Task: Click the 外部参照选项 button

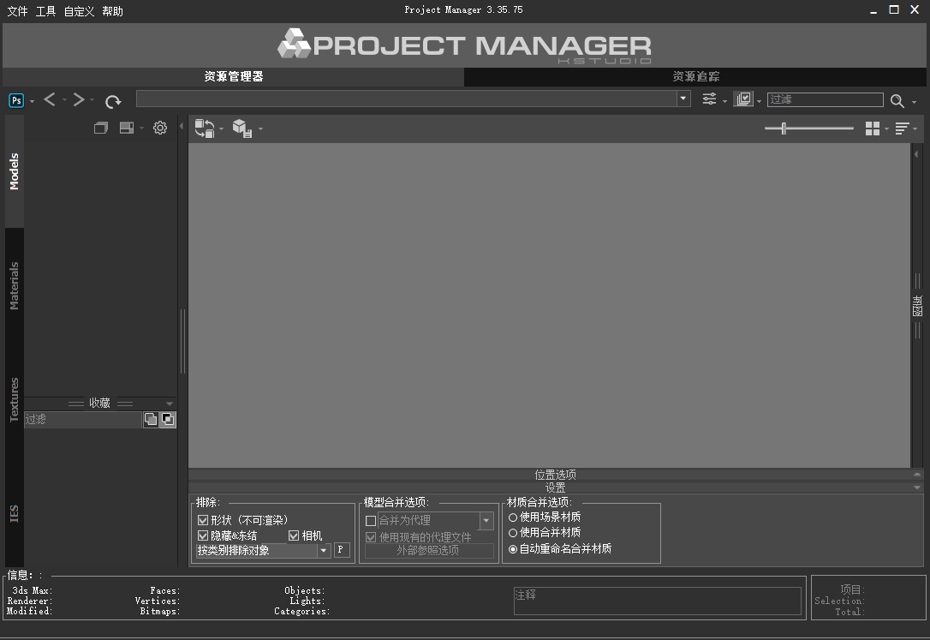Action: pos(429,550)
